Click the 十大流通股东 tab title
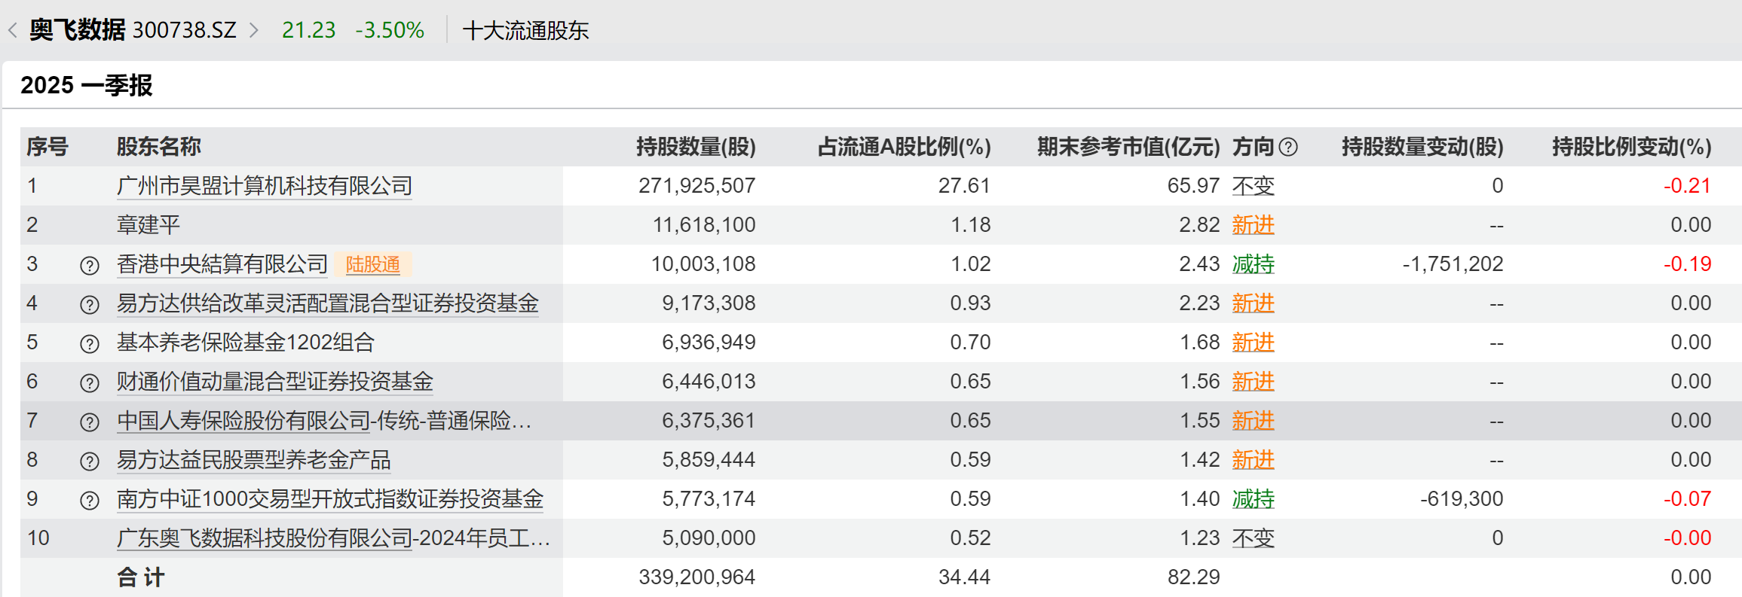This screenshot has height=597, width=1742. (525, 31)
